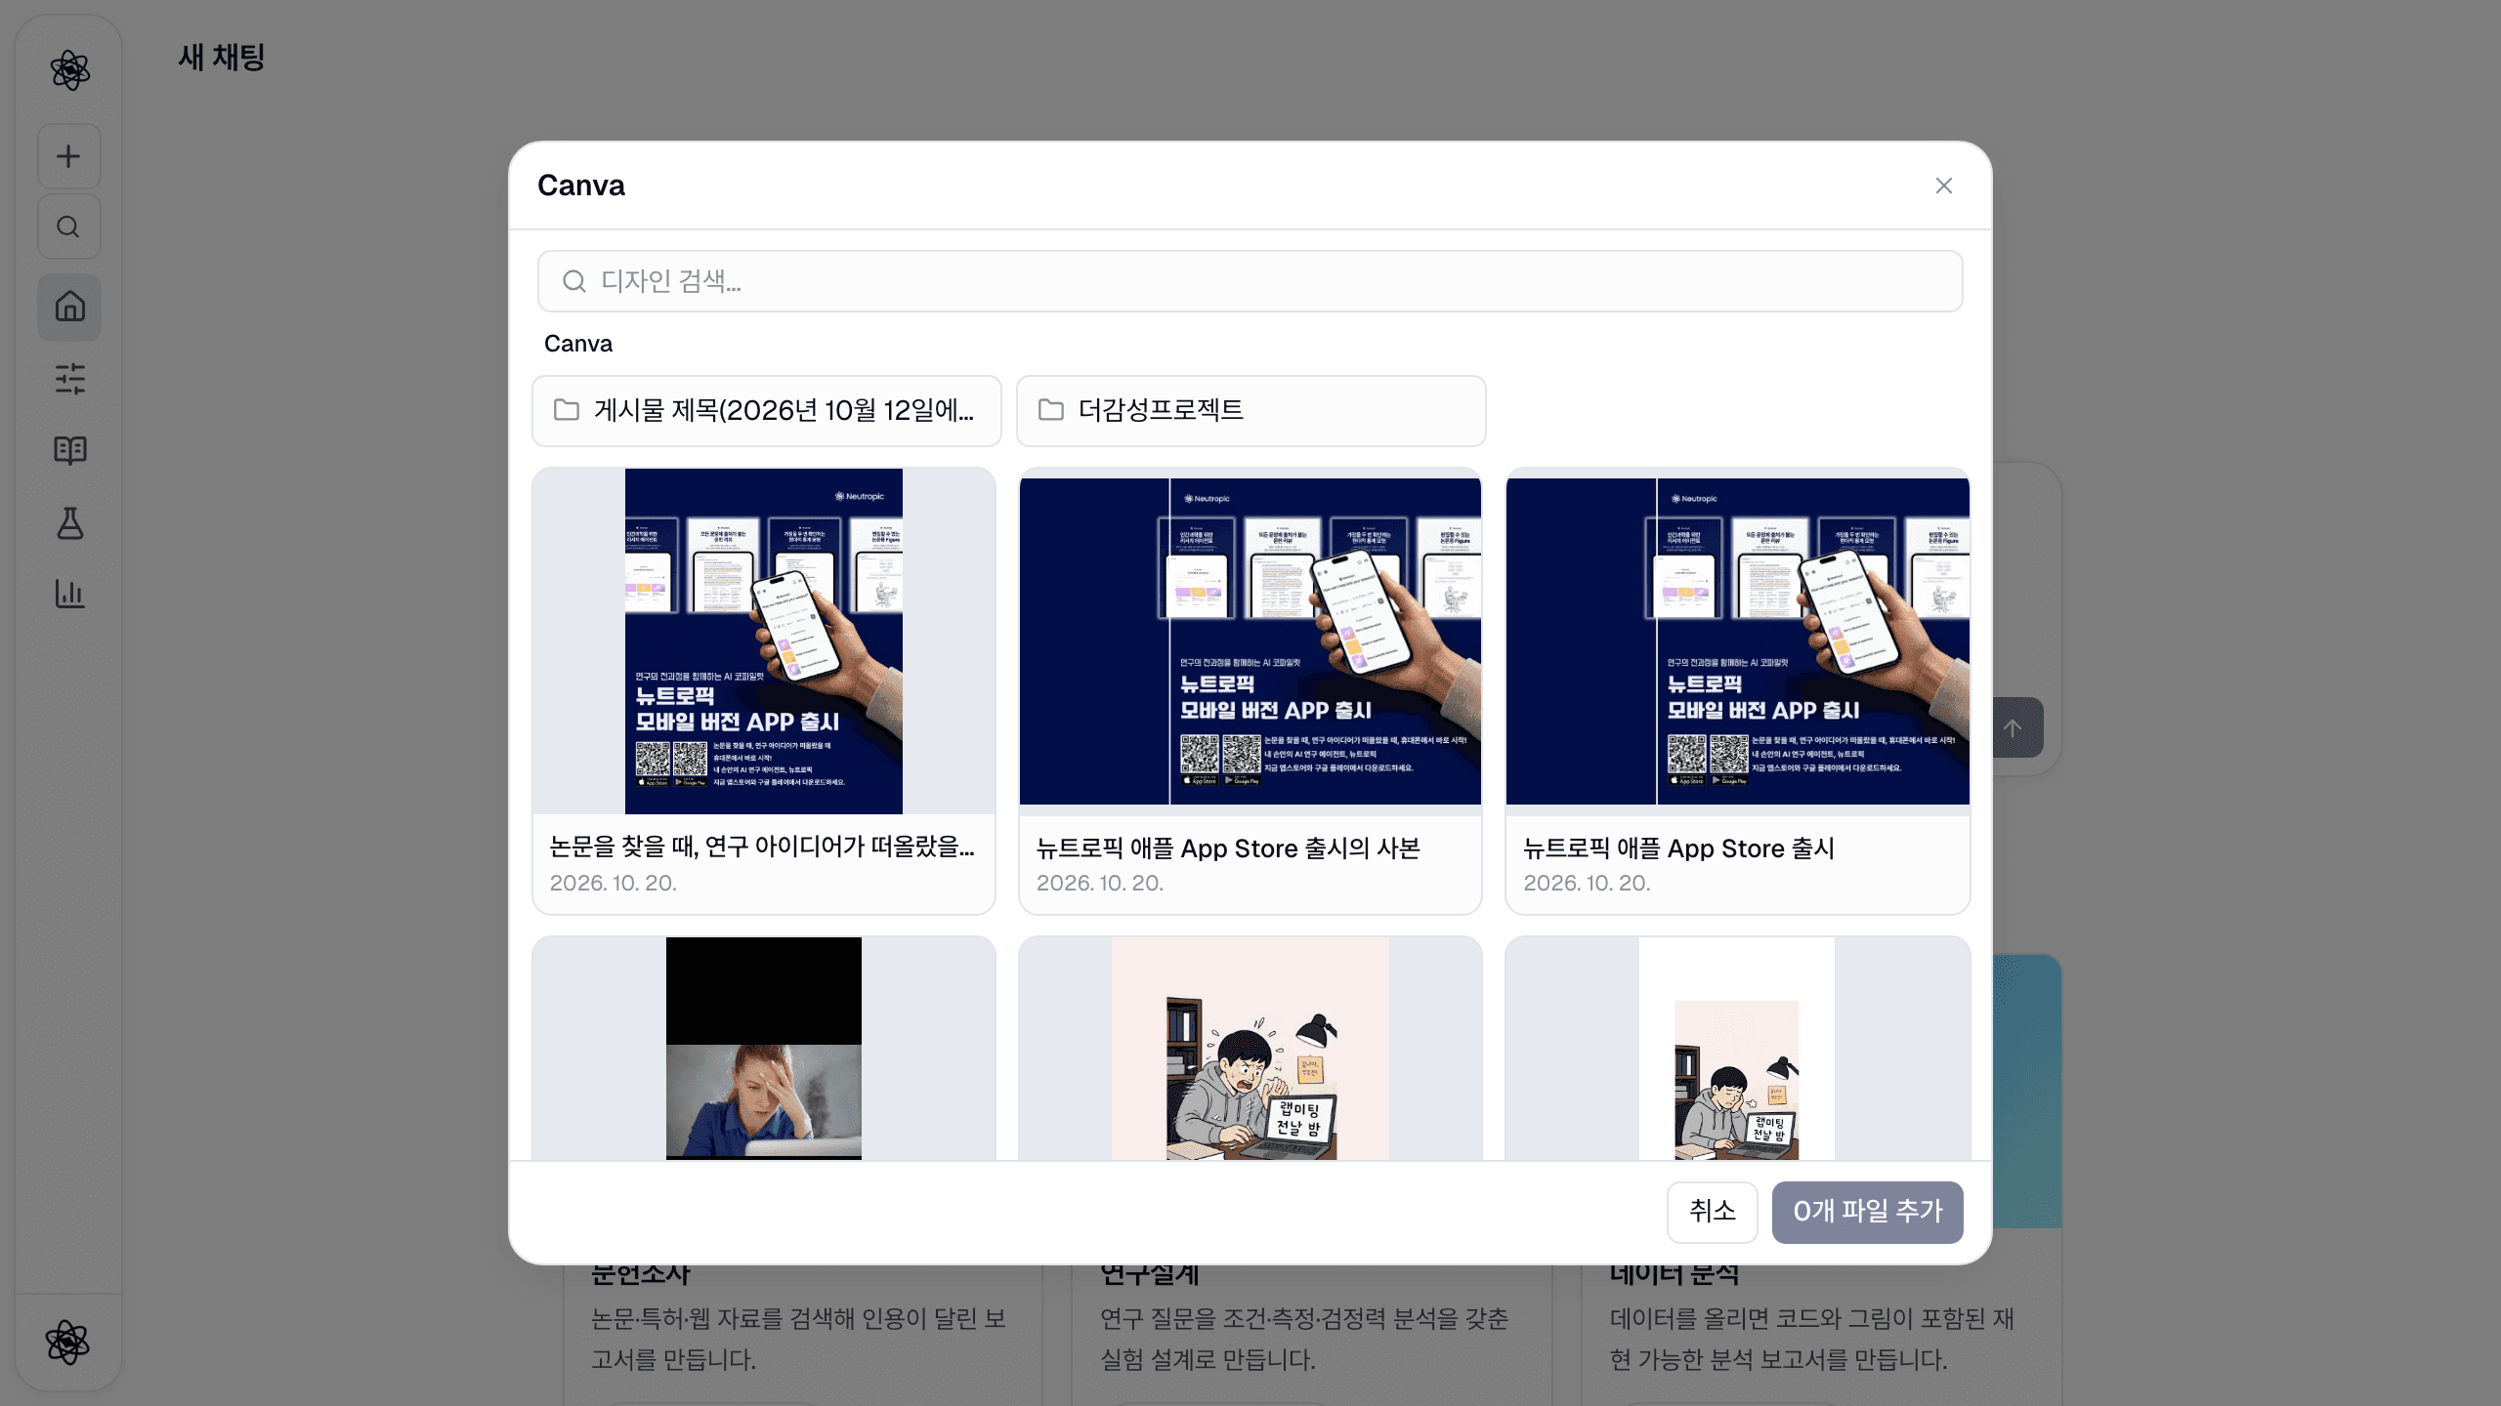Click the 0개 파일 추가 button
Image resolution: width=2501 pixels, height=1406 pixels.
pos(1867,1212)
